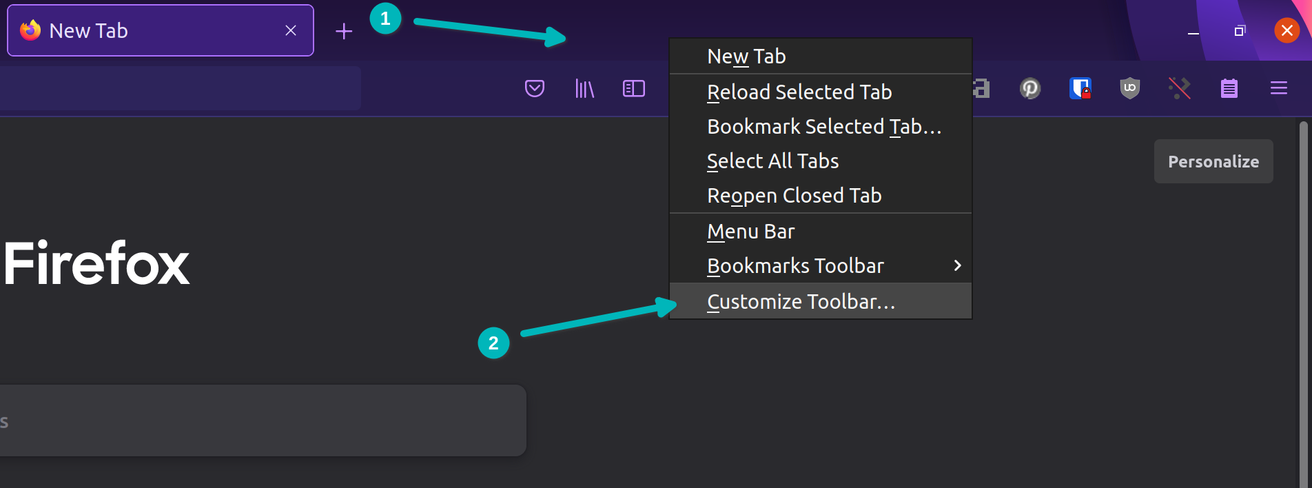This screenshot has width=1312, height=488.
Task: Reopen the last closed tab
Action: pos(794,195)
